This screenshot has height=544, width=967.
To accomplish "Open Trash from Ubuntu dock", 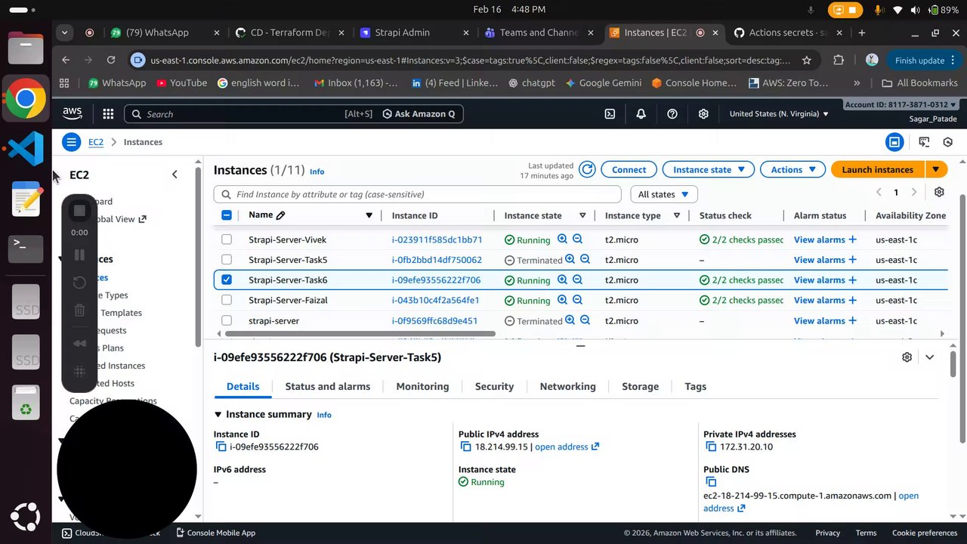I will (26, 402).
